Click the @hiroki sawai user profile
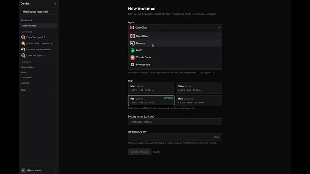The image size is (310, 174). (x=34, y=170)
